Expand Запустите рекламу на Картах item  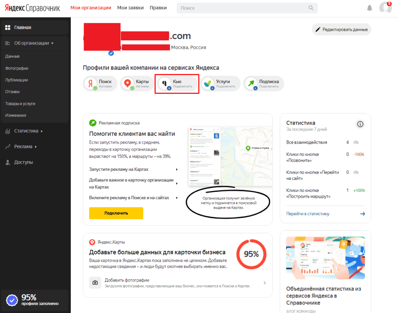click(177, 169)
